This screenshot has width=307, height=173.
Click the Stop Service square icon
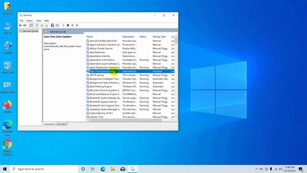[x=68, y=25]
